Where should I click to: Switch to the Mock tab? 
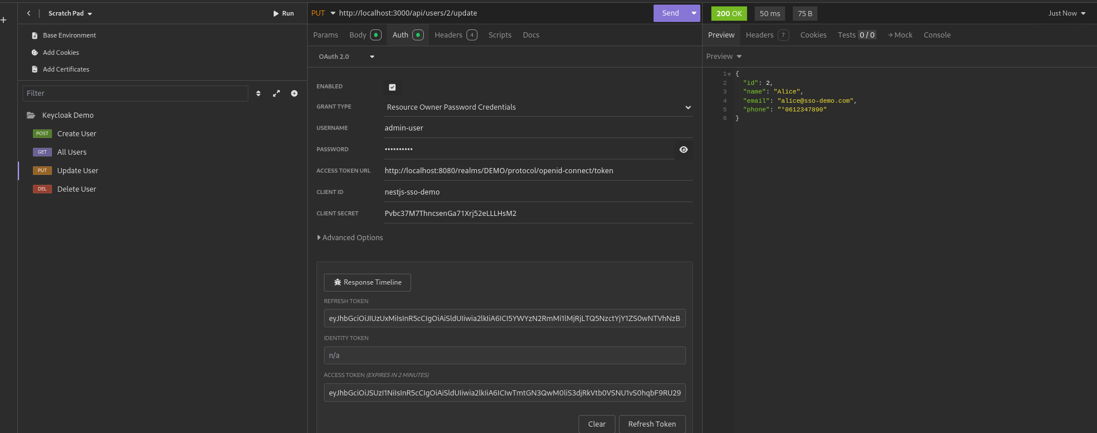click(900, 35)
